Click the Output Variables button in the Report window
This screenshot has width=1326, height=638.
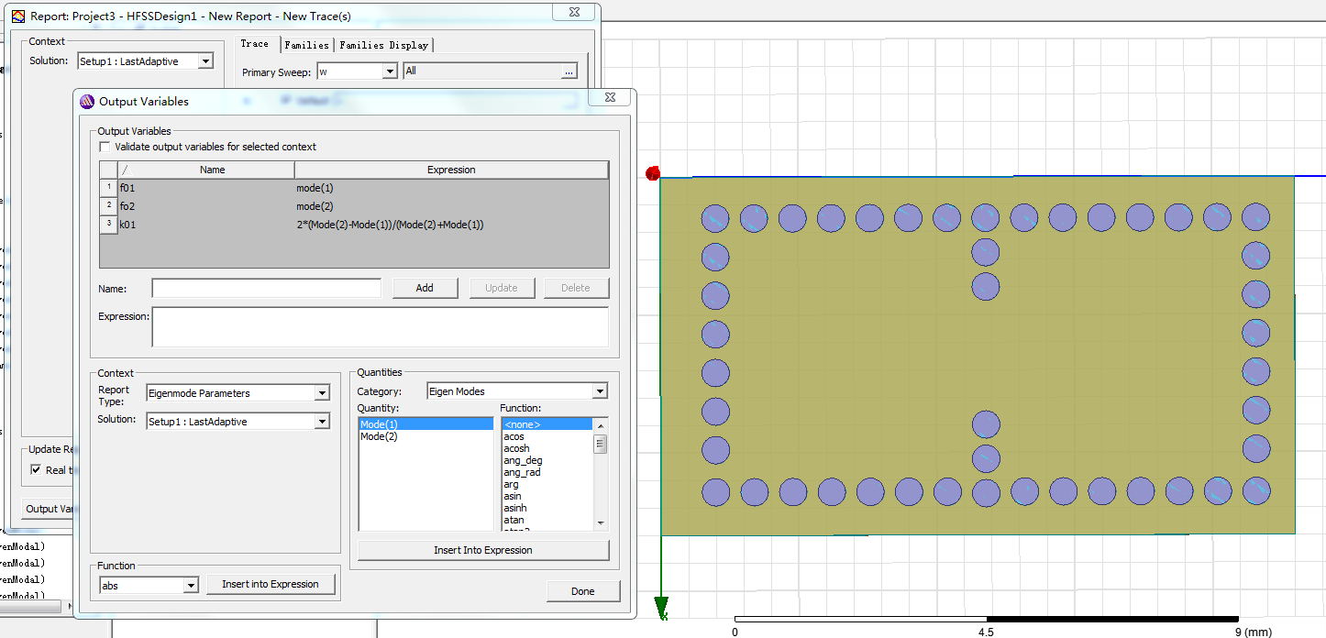(x=50, y=509)
